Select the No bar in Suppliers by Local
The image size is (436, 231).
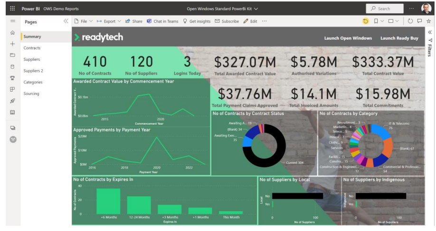pos(297,196)
